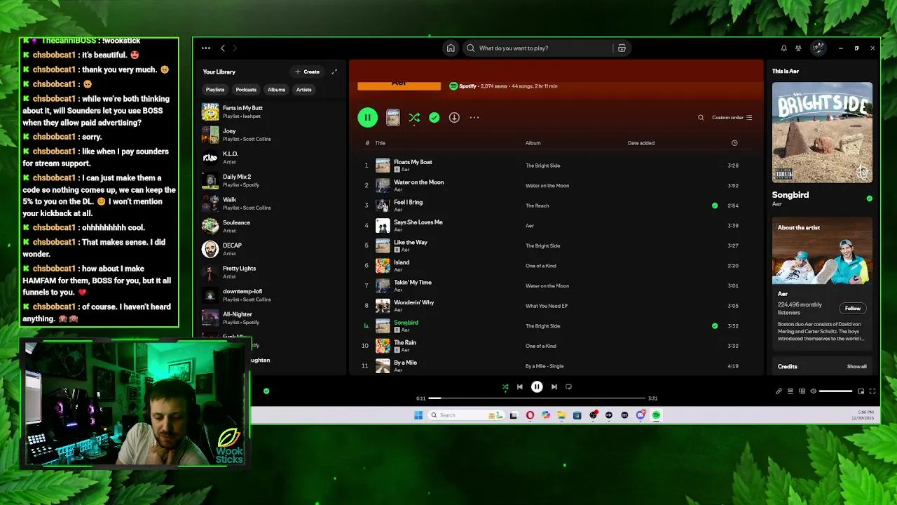This screenshot has height=505, width=897.
Task: Open the Farts in My Butt playlist
Action: [x=271, y=112]
